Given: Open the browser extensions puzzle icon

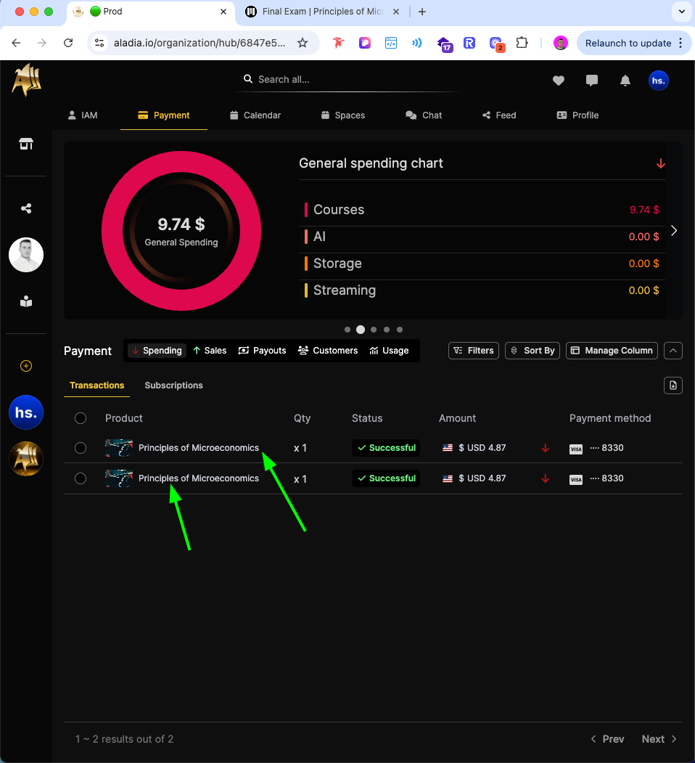Looking at the screenshot, I should [522, 43].
